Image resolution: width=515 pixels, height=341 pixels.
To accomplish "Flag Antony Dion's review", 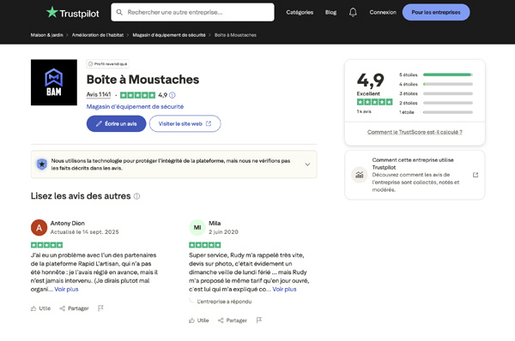I will pos(100,308).
